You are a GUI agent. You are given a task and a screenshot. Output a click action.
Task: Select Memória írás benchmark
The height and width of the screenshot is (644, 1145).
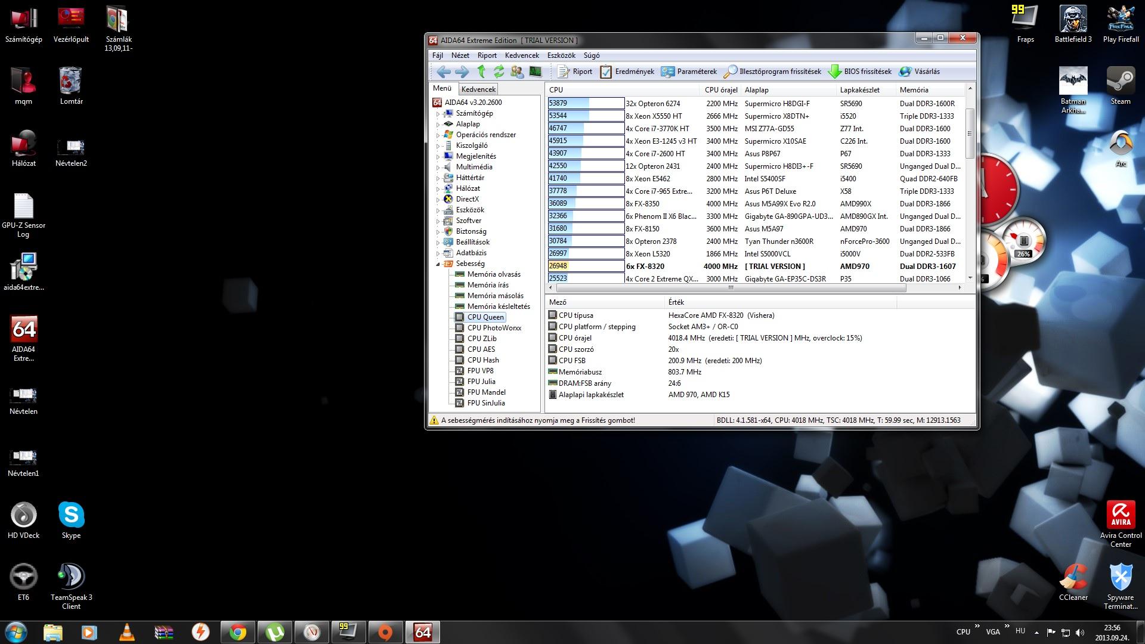(x=488, y=285)
